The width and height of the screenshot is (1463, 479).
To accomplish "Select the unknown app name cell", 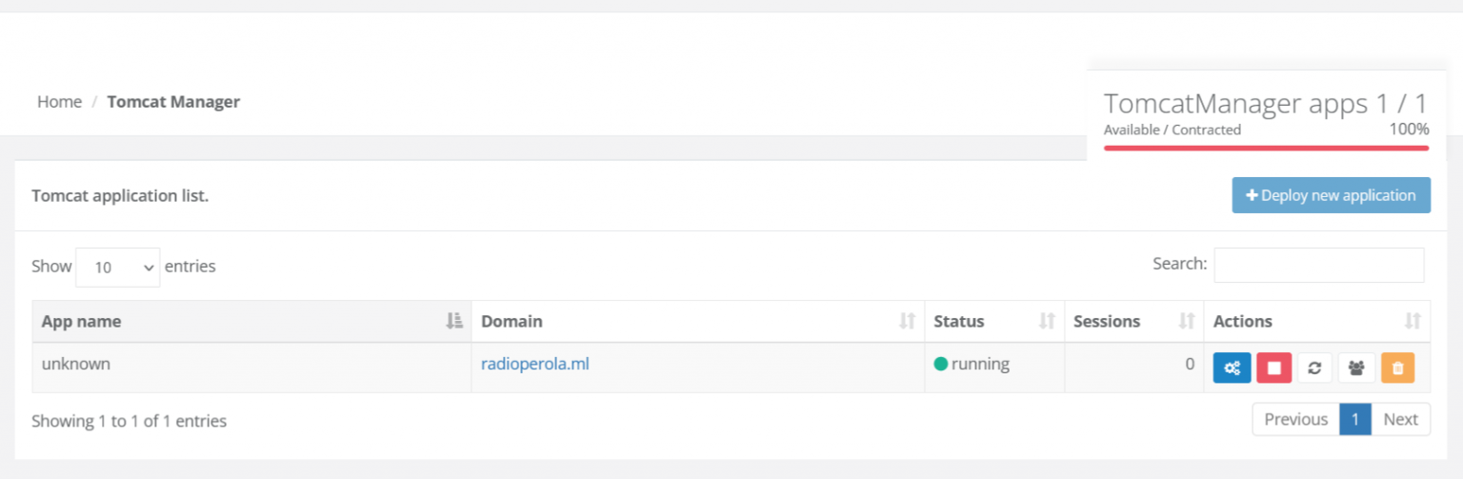I will [76, 364].
